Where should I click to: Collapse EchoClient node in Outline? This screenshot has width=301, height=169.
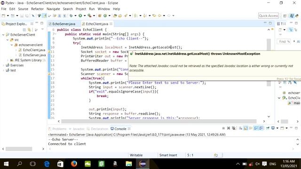pyautogui.click(x=279, y=98)
